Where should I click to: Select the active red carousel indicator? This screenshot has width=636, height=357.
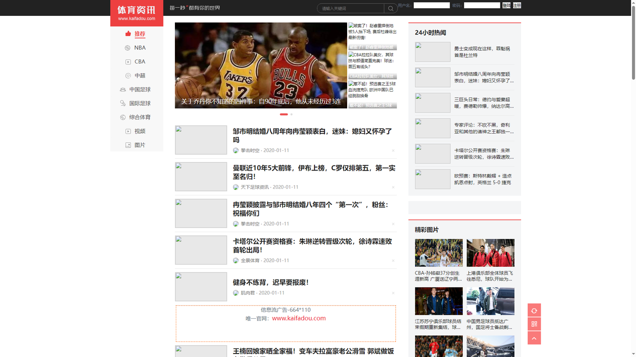[284, 114]
